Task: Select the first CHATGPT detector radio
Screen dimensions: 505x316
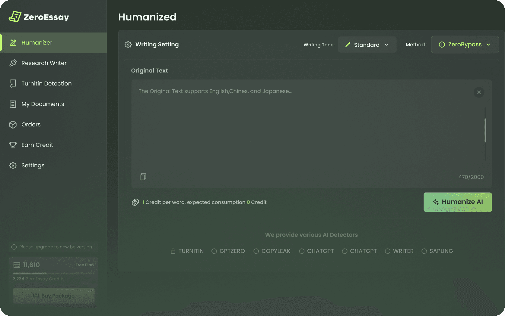Action: [x=302, y=251]
